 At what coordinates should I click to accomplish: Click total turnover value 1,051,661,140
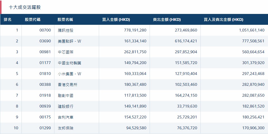(x=252, y=30)
